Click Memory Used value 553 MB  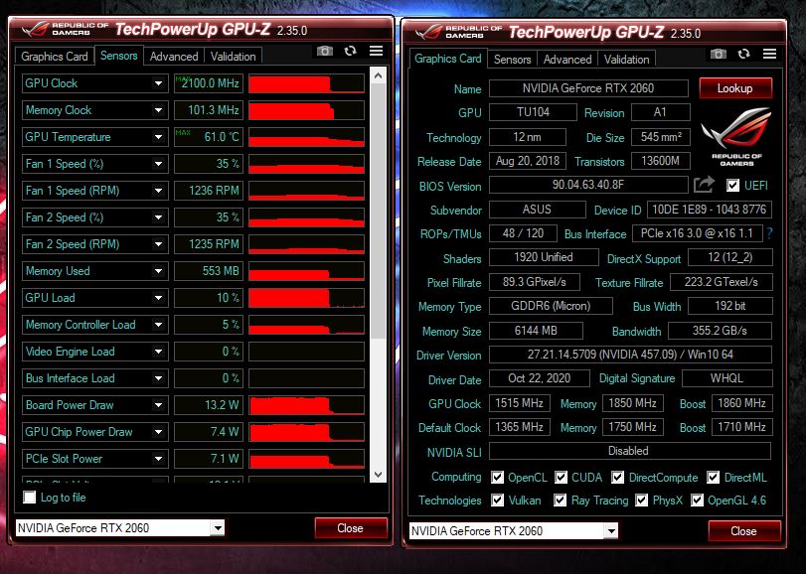pyautogui.click(x=208, y=271)
